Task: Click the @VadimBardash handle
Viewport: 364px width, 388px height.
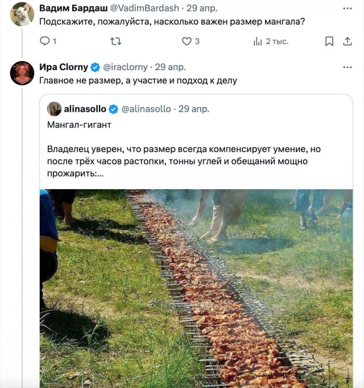Action: pos(144,8)
